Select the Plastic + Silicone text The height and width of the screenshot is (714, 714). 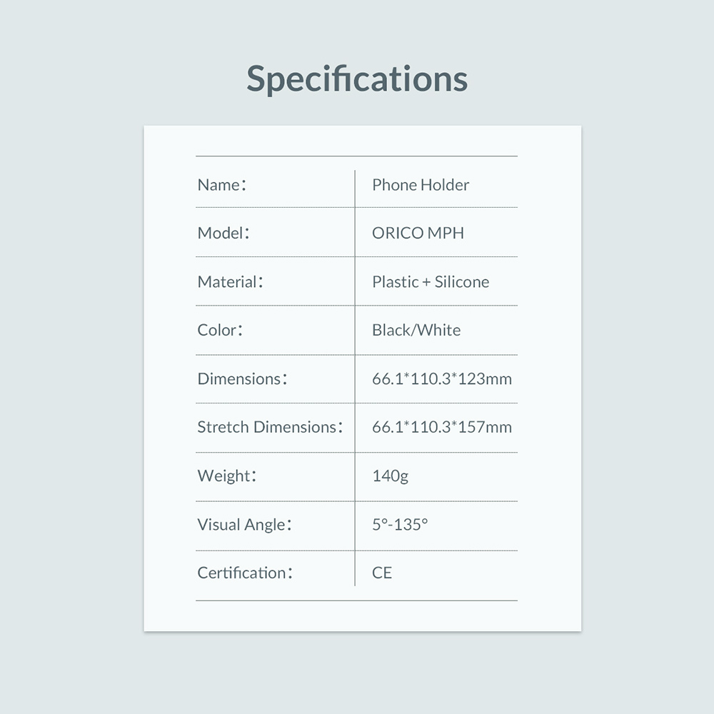click(431, 282)
